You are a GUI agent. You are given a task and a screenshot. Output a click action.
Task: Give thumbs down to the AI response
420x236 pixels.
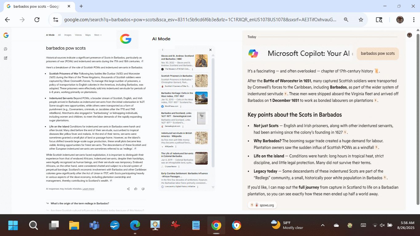[x=143, y=189]
